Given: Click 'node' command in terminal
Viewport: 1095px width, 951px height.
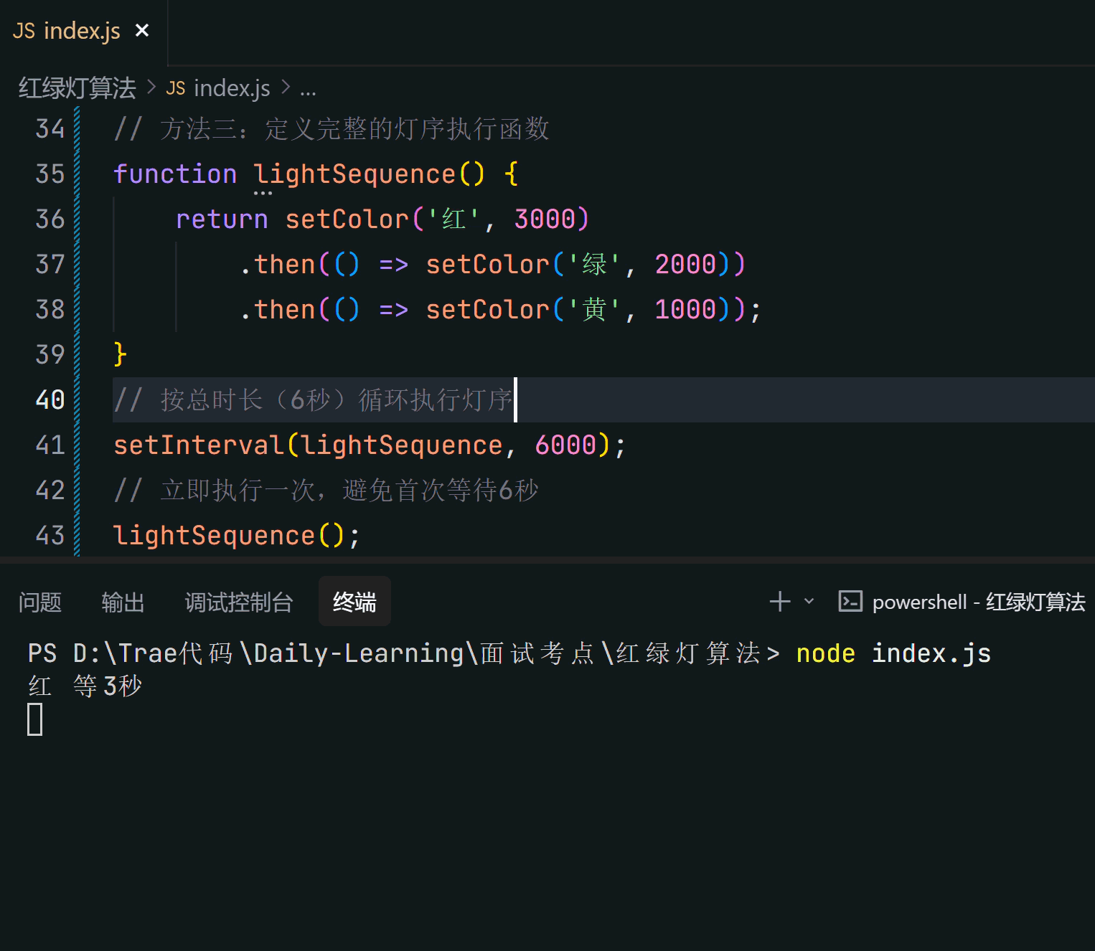Looking at the screenshot, I should [x=826, y=653].
